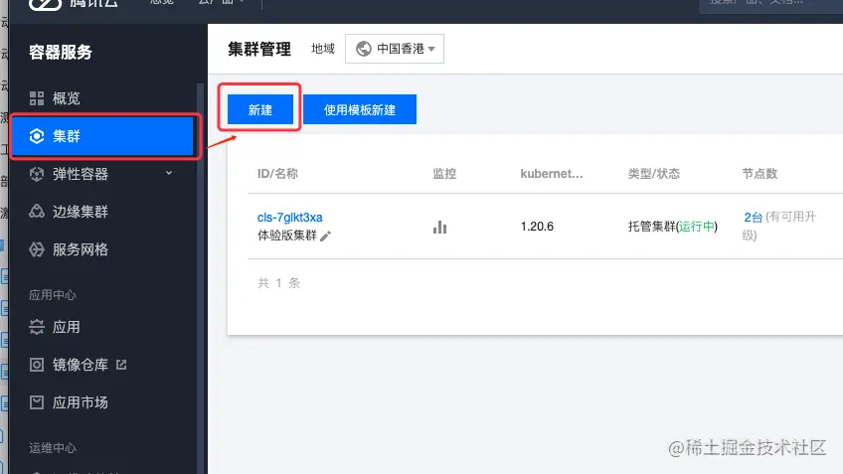Click the 集群 hexagon icon

(x=37, y=136)
